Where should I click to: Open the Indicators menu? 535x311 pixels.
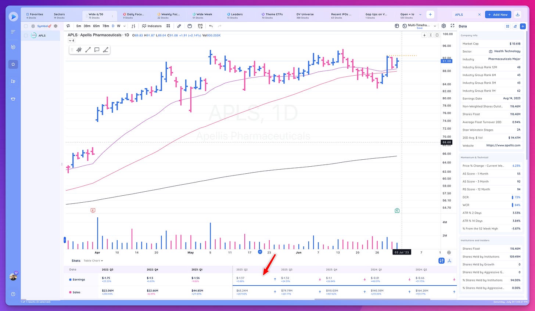click(152, 26)
